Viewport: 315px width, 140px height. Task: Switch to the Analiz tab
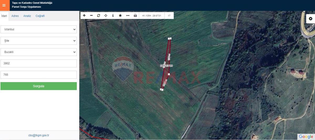pyautogui.click(x=27, y=16)
